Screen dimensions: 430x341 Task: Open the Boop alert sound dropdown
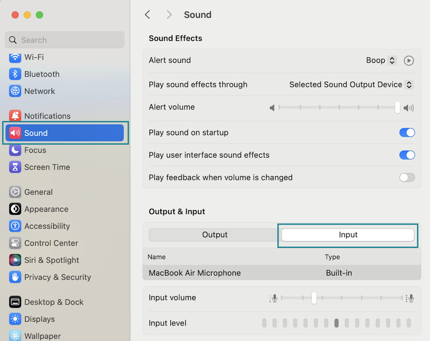391,61
